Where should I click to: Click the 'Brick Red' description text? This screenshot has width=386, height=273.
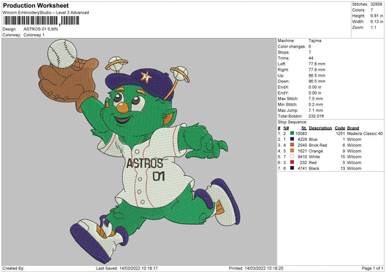318,145
